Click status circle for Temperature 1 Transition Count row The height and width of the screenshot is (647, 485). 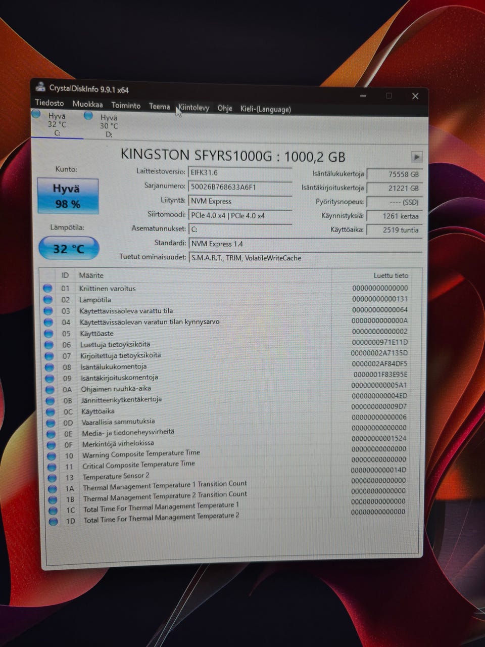[53, 489]
